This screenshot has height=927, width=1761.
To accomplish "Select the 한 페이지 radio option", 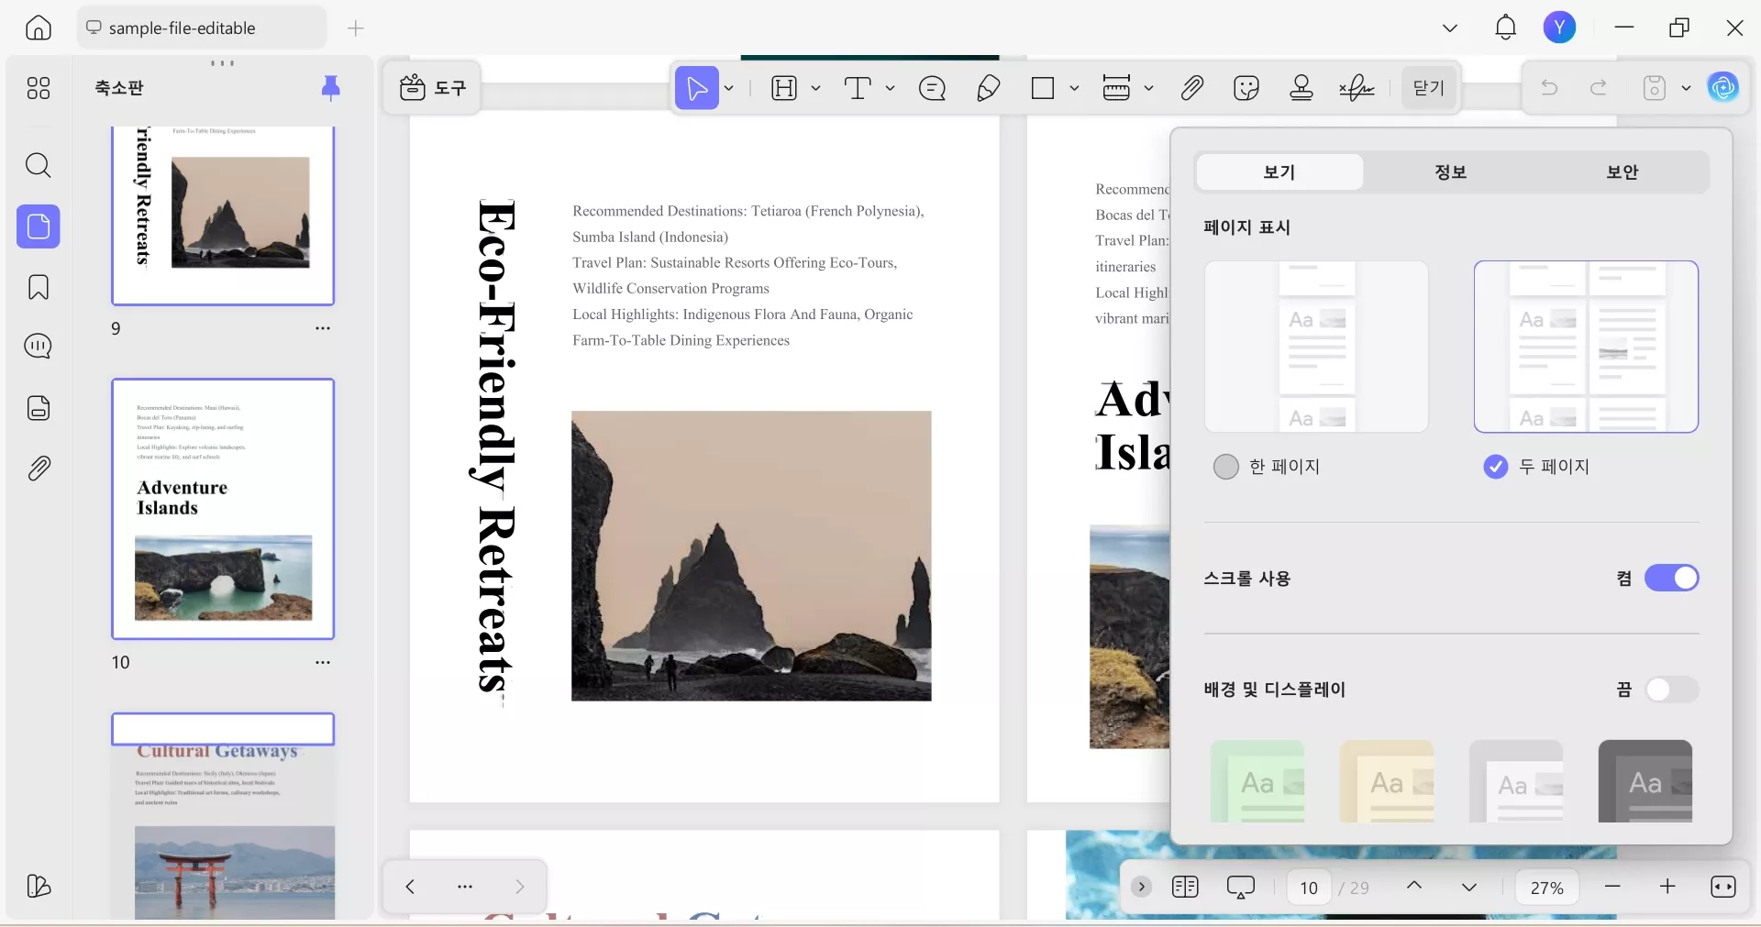I will (1226, 467).
